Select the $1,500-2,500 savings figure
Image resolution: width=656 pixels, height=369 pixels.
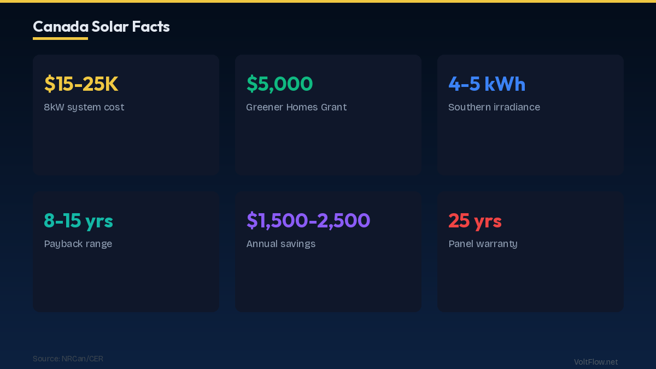pyautogui.click(x=308, y=220)
